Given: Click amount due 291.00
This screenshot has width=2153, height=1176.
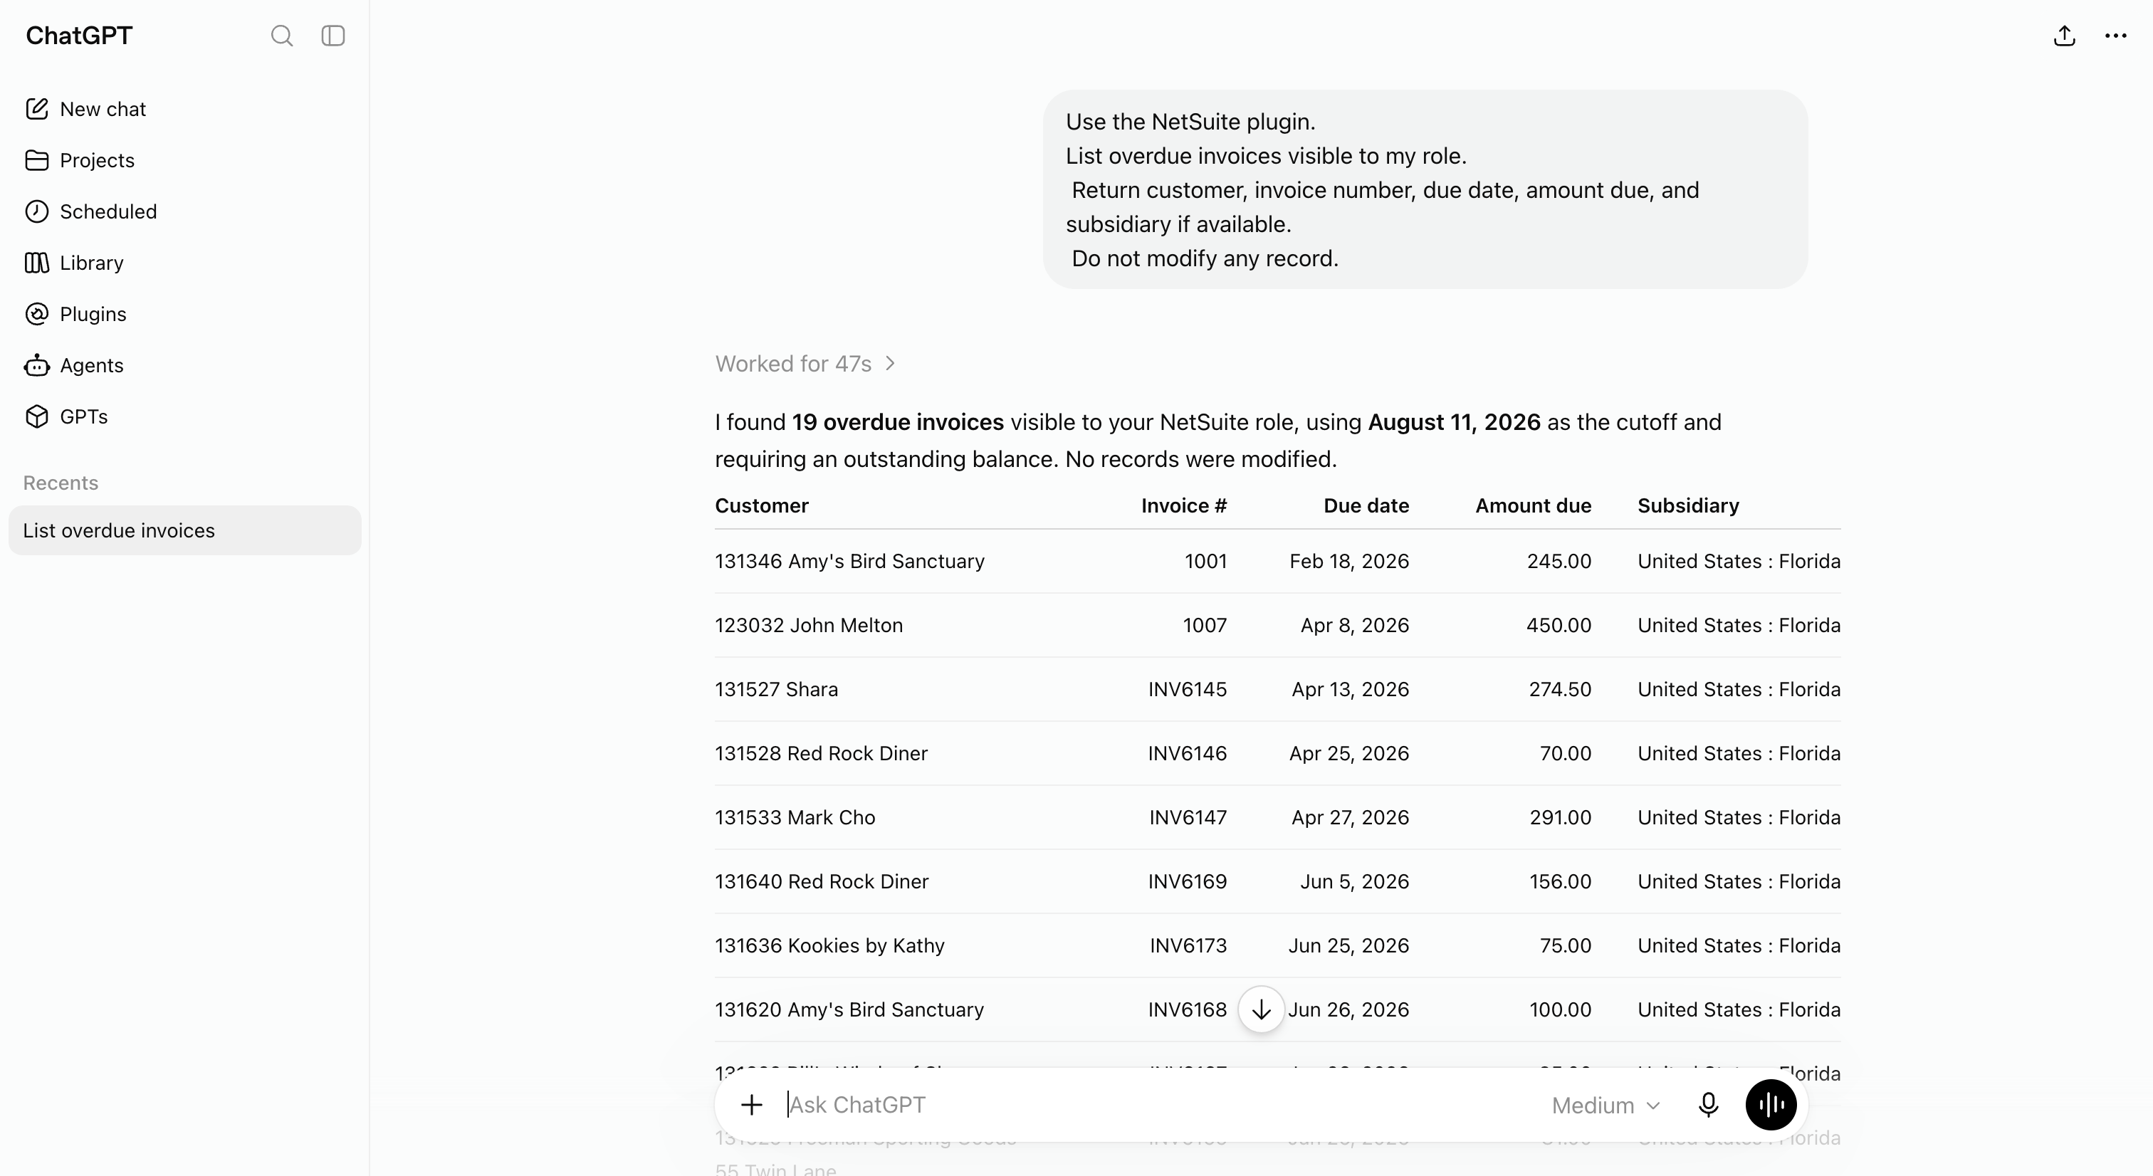Looking at the screenshot, I should click(x=1561, y=817).
